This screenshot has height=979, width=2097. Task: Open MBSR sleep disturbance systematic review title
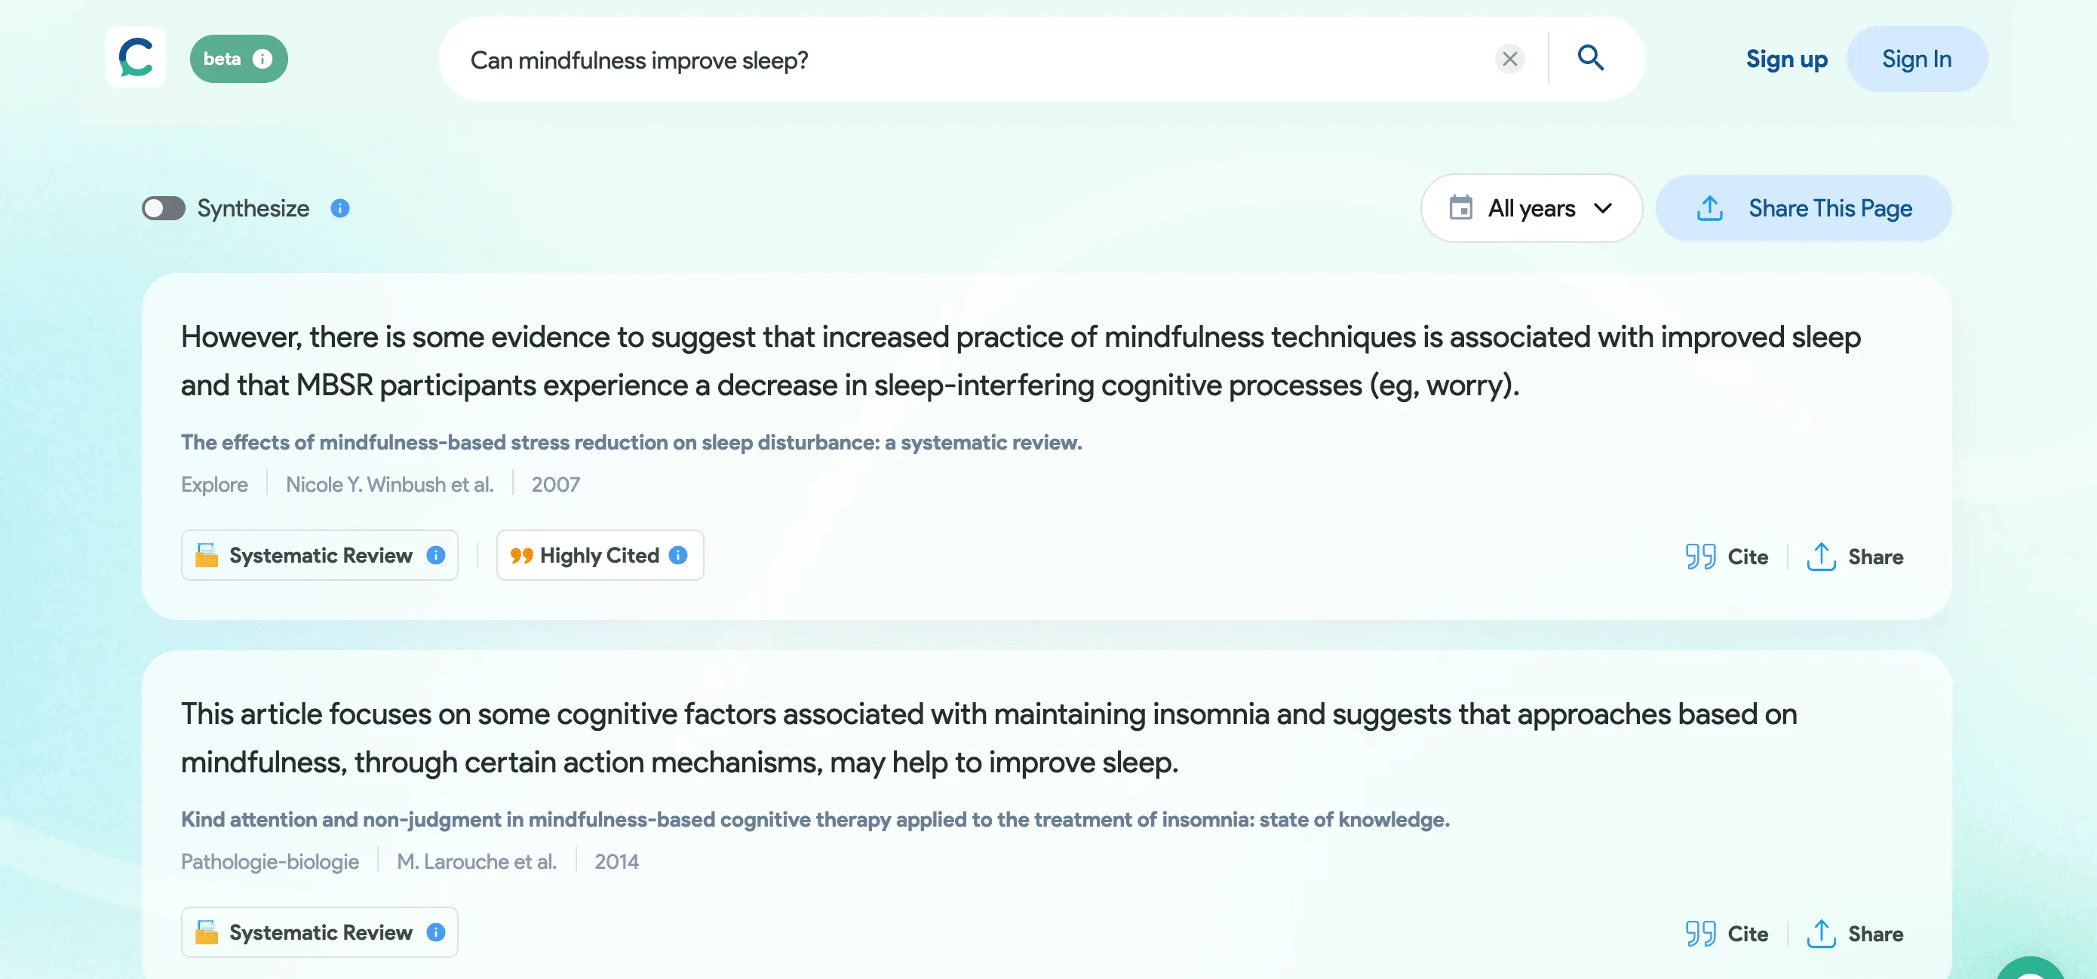pyautogui.click(x=631, y=442)
